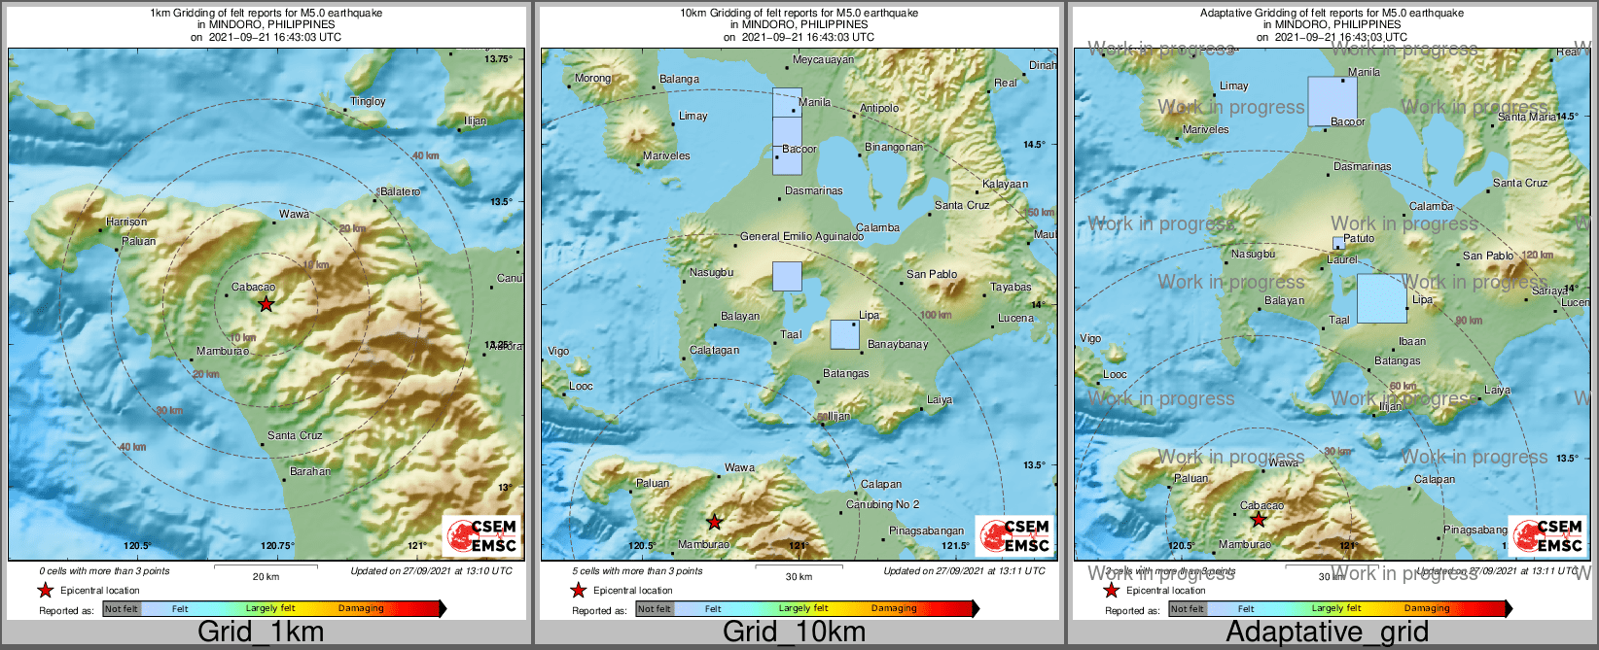The width and height of the screenshot is (1599, 650).
Task: Select the small blue cell at Patuto in Adaptative_grid
Action: coord(1338,243)
